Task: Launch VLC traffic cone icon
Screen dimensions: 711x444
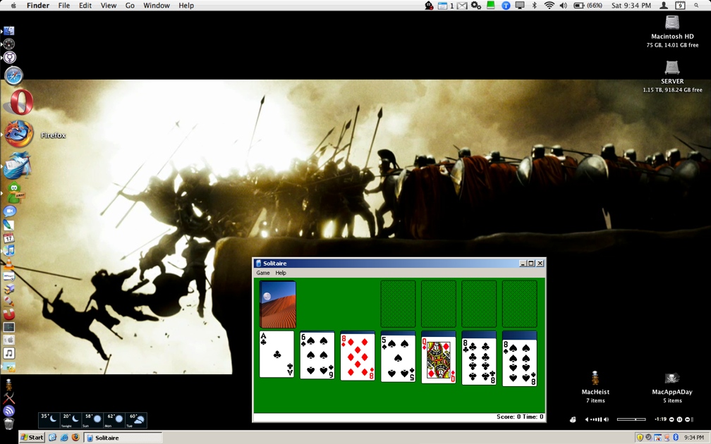Action: [x=9, y=264]
